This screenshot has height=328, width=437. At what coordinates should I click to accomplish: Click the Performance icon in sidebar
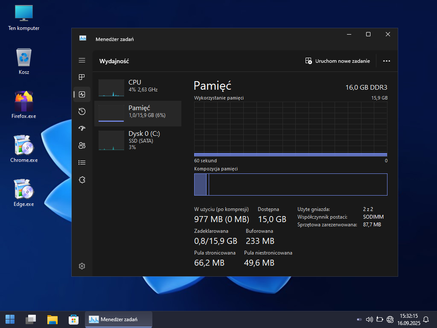point(82,94)
